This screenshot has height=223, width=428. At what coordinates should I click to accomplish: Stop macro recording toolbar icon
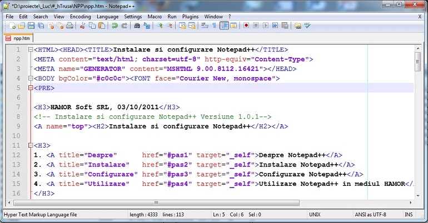256,26
